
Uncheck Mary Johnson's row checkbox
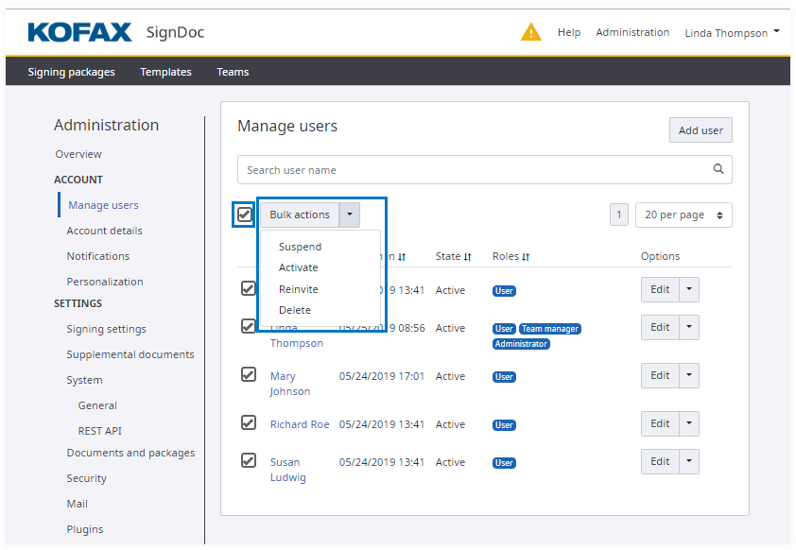click(x=248, y=374)
